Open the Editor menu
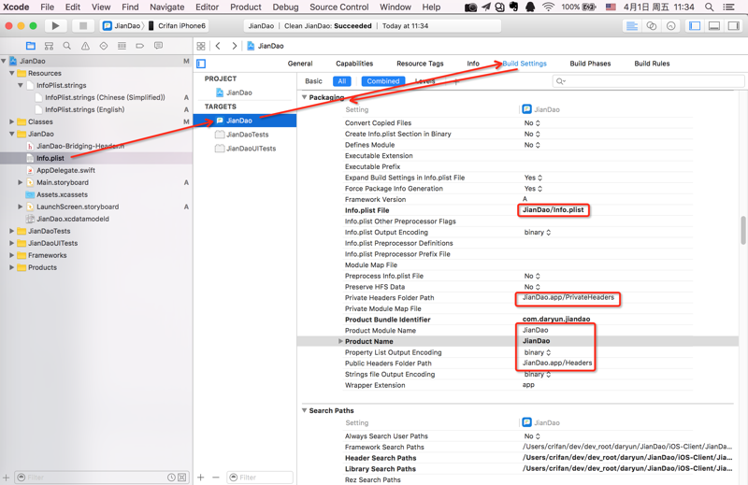The height and width of the screenshot is (485, 748). click(207, 7)
